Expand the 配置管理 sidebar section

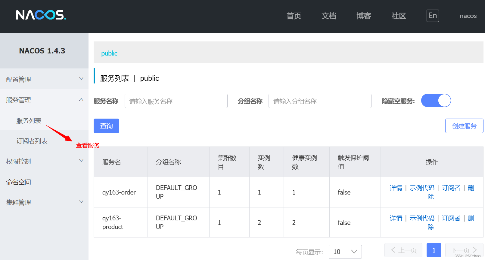click(x=44, y=79)
